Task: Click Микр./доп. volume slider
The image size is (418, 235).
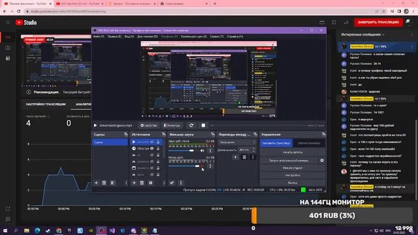Action: 184,166
